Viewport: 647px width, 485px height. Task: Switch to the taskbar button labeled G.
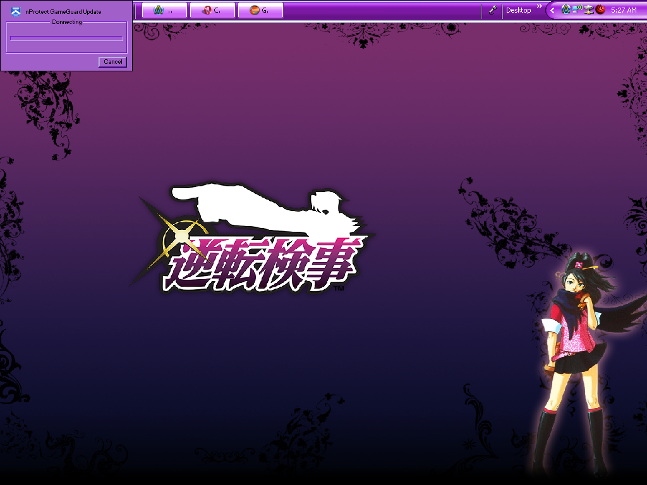[260, 10]
